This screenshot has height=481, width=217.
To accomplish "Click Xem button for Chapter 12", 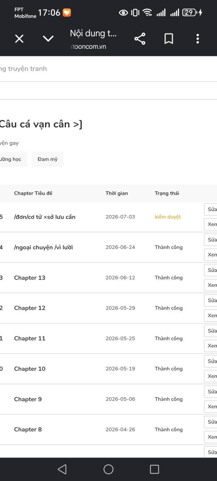I will click(x=211, y=316).
